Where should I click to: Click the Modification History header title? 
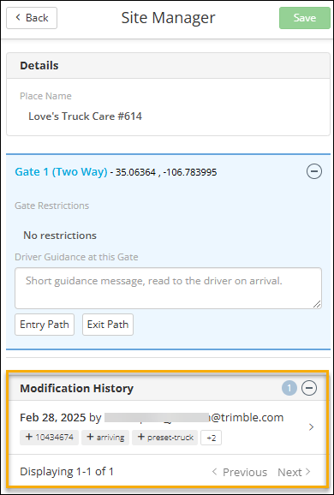77,388
